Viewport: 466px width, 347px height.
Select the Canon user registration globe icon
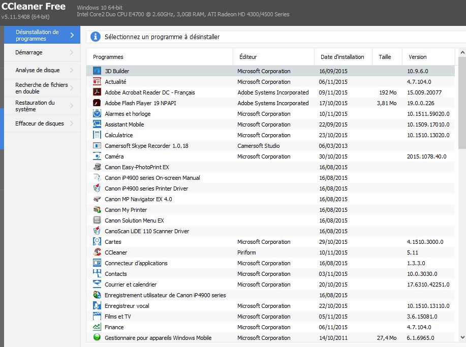pos(97,295)
